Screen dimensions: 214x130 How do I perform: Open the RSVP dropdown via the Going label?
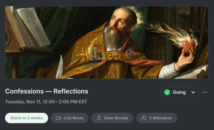click(x=179, y=92)
